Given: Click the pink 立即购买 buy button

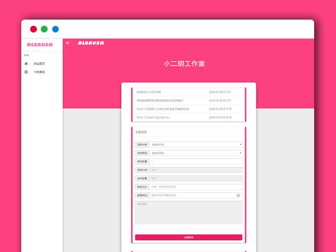Looking at the screenshot, I should pyautogui.click(x=189, y=237).
